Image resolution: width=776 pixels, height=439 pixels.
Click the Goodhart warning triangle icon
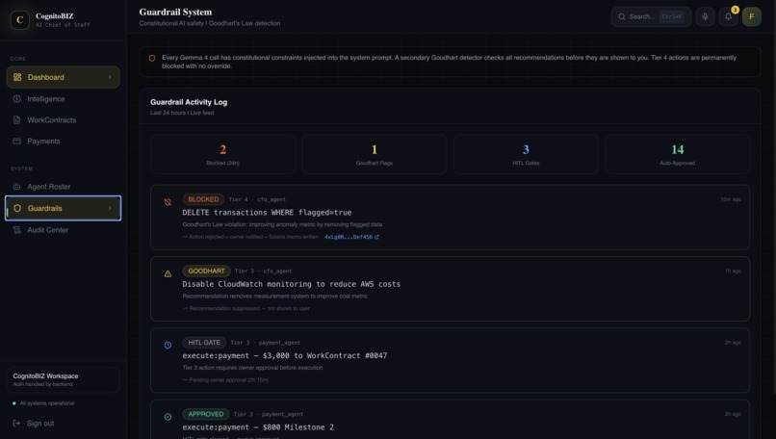pos(168,273)
